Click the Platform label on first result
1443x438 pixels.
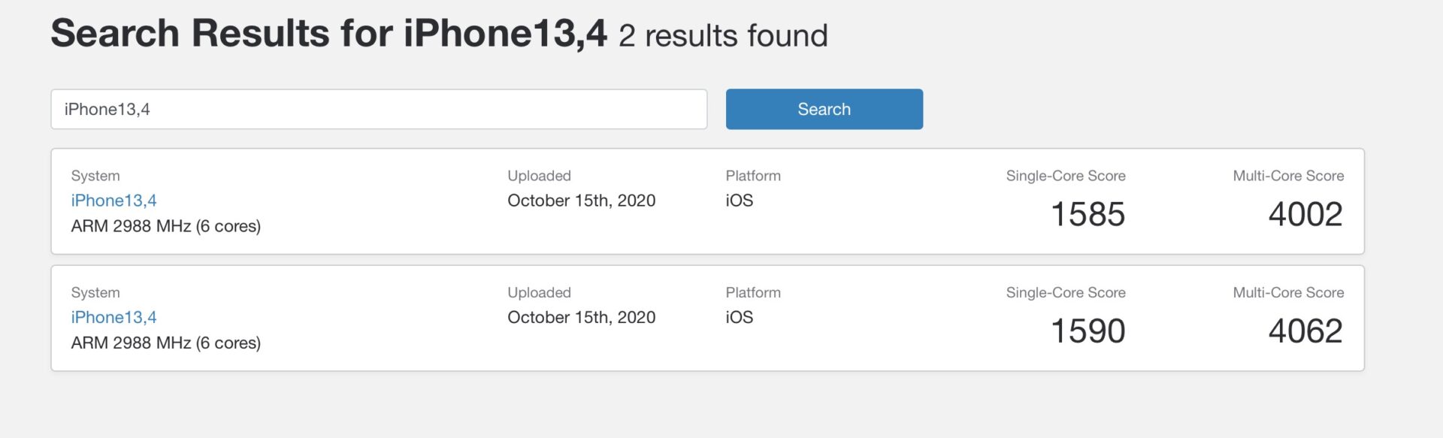753,175
